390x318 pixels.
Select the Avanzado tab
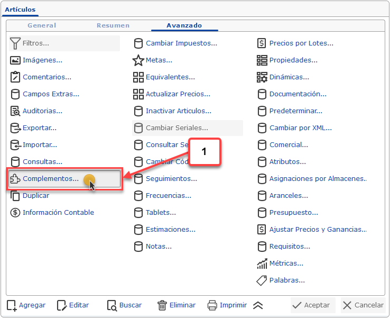184,25
